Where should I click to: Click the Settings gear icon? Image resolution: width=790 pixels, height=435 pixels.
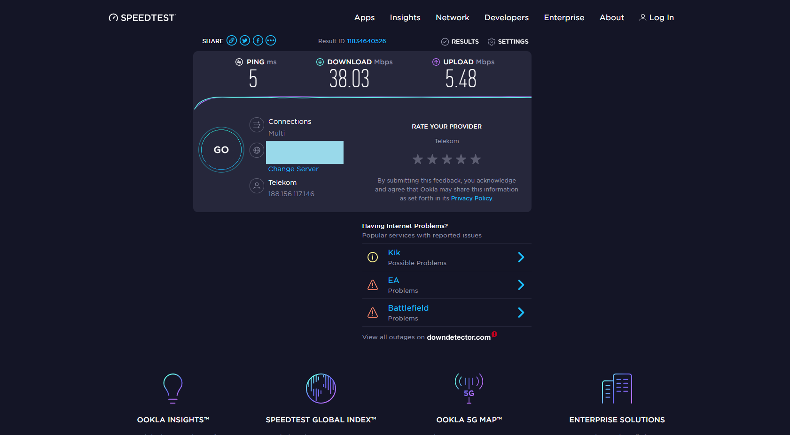pos(492,42)
